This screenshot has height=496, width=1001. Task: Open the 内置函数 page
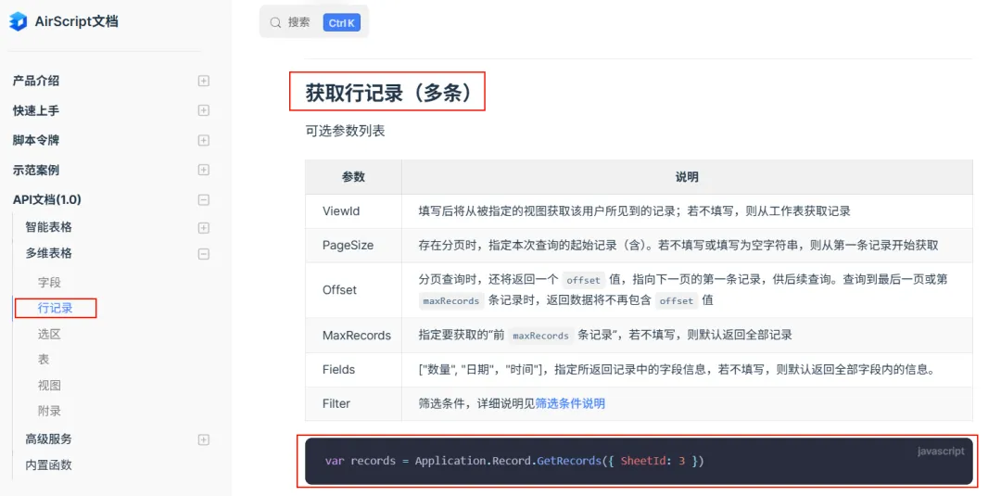[x=48, y=465]
